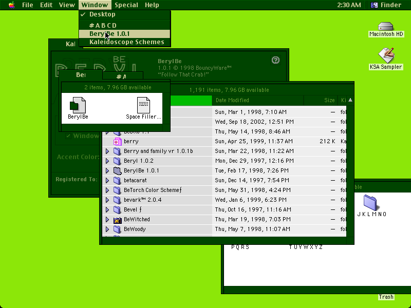
Task: Open the File menu
Action: point(28,5)
